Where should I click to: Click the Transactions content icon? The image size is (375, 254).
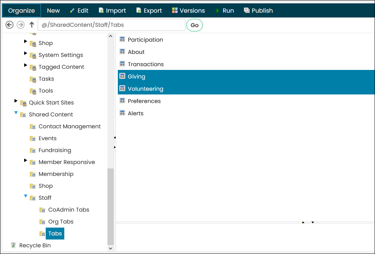click(x=122, y=64)
